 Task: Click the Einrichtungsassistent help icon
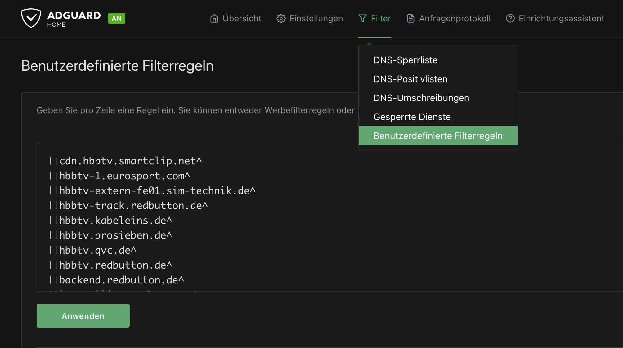pyautogui.click(x=510, y=19)
